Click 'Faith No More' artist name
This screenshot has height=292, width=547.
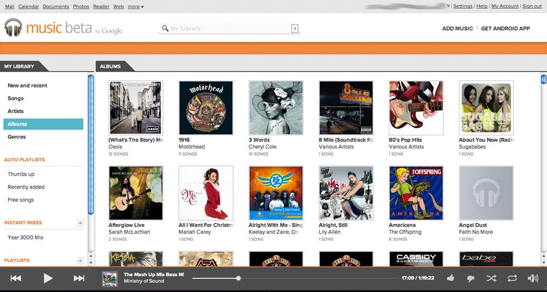point(476,232)
